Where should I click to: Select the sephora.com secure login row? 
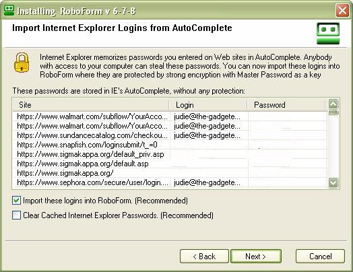click(170, 182)
